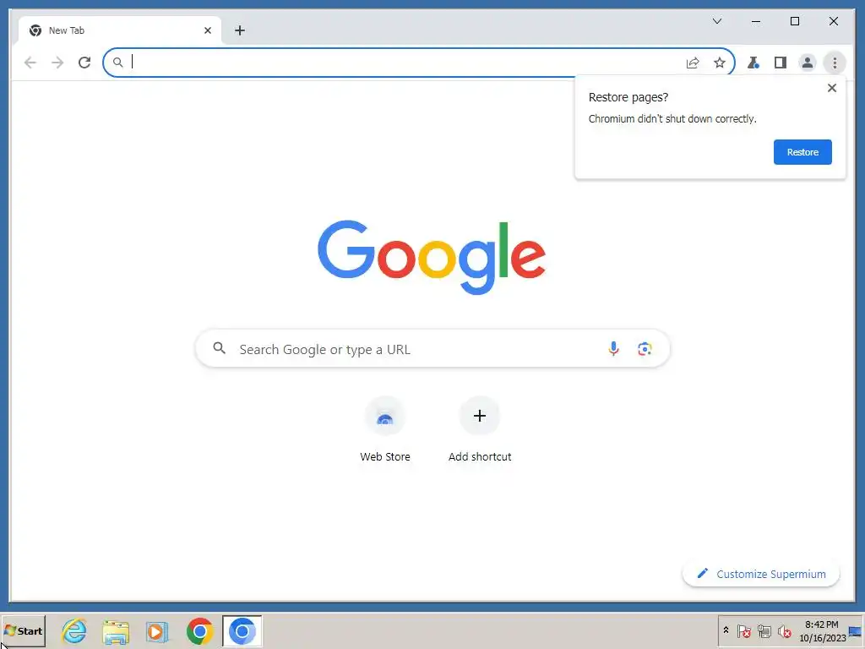This screenshot has height=649, width=865.
Task: Toggle the side panel icon
Action: click(780, 63)
